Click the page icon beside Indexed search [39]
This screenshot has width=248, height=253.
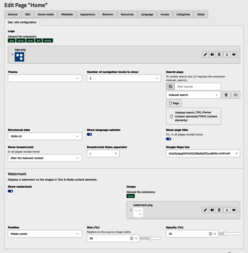[171, 116]
